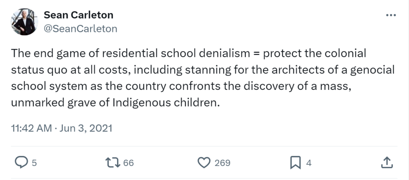
Task: Open the share menu via the upload arrow icon
Action: 387,162
